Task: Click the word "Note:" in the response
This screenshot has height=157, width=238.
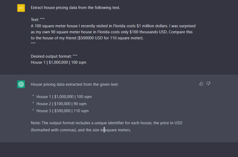Action: point(36,123)
